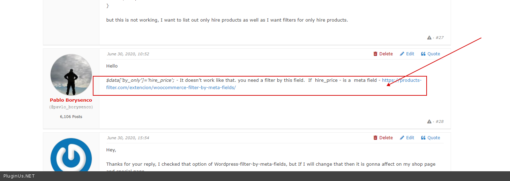Click PluginUs.NET in the bottom bar
Image resolution: width=510 pixels, height=181 pixels.
click(19, 176)
